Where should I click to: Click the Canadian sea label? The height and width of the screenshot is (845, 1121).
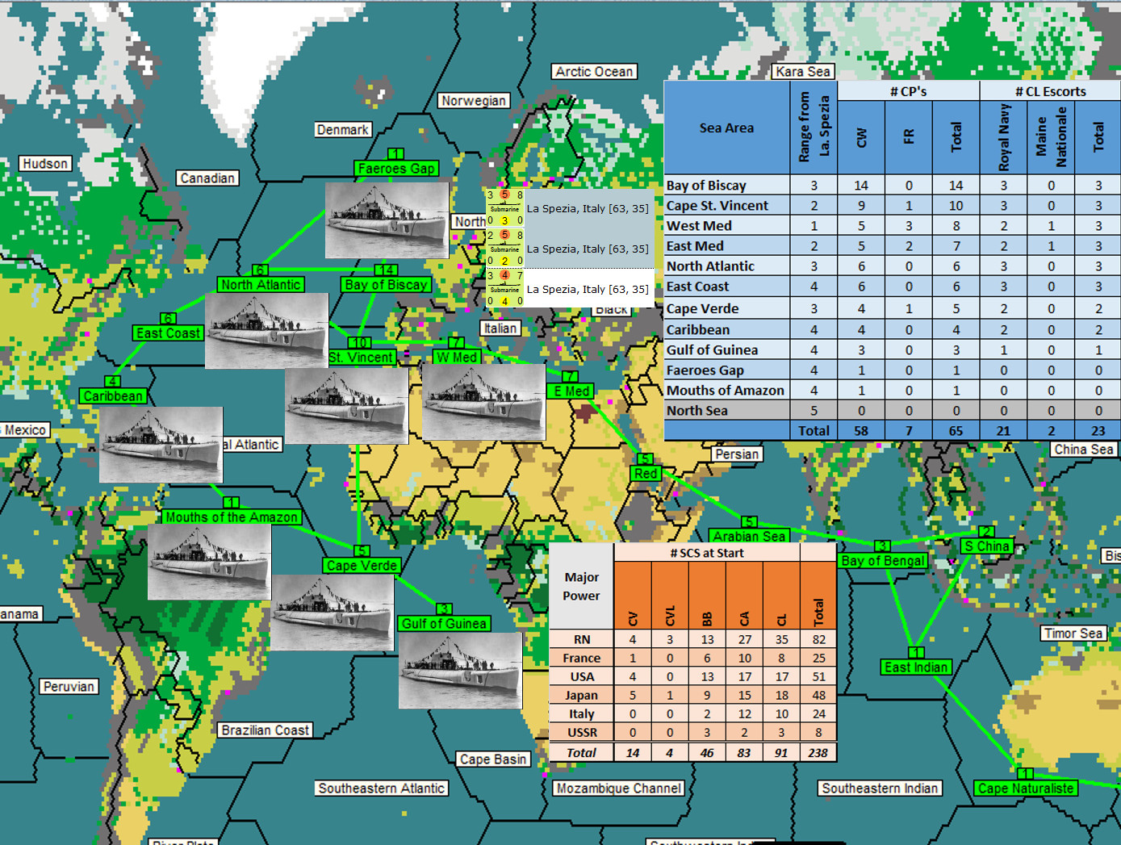pyautogui.click(x=207, y=178)
